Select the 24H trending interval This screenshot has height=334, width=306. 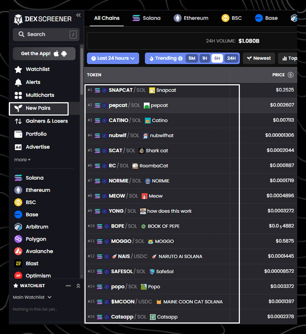coord(231,58)
